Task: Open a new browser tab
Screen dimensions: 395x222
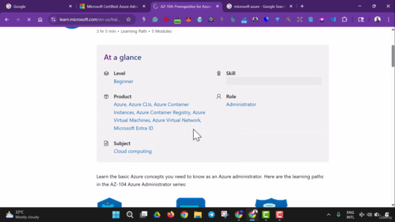Action: tap(302, 6)
